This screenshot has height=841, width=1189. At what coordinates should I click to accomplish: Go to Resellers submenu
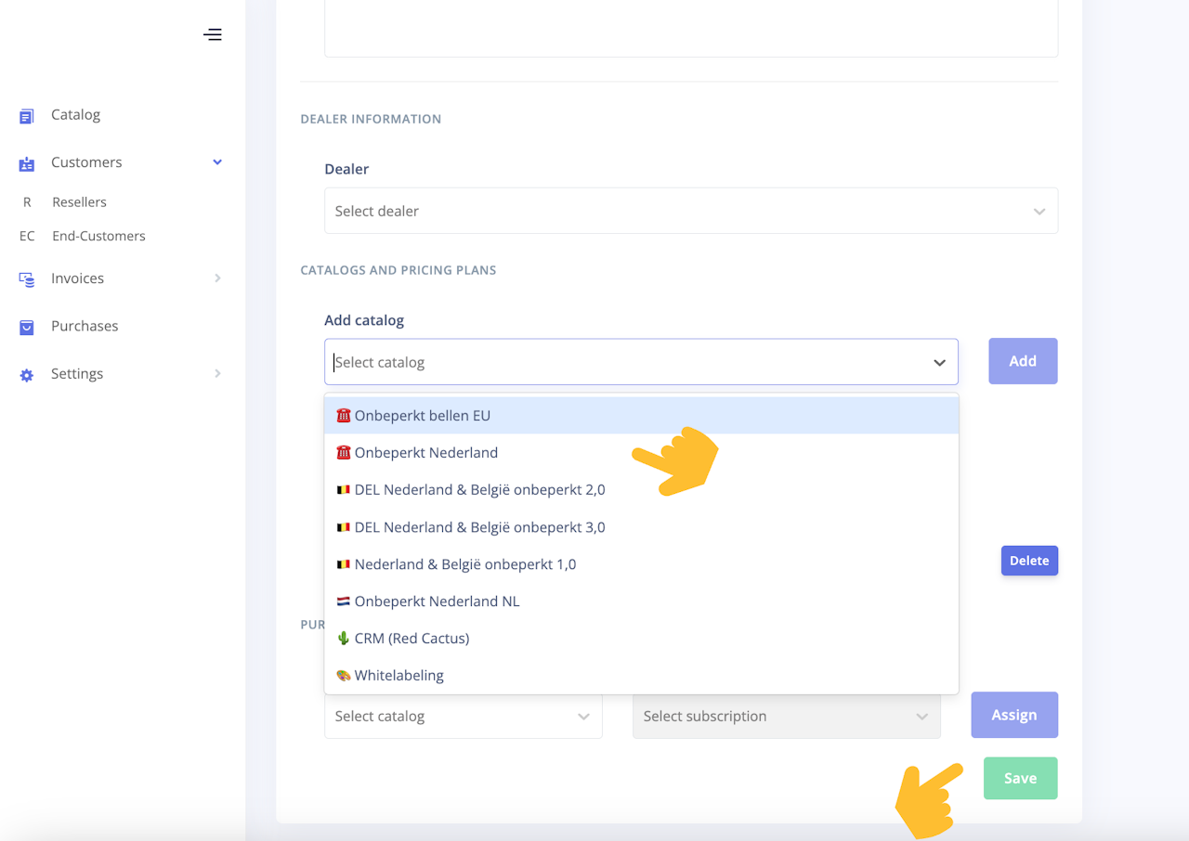(x=79, y=202)
